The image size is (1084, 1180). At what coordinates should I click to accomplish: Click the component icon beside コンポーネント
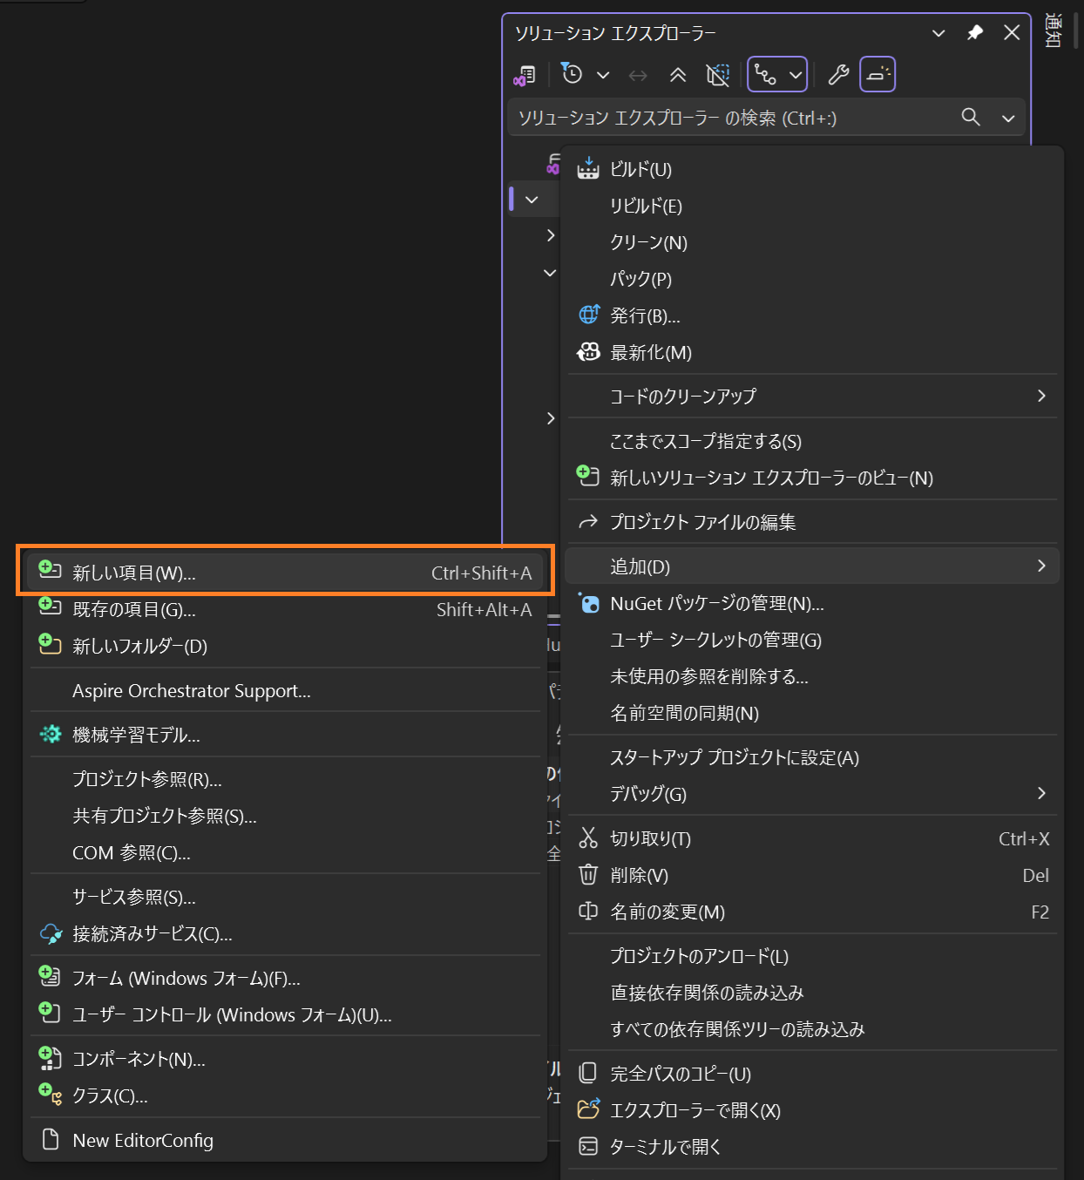50,1058
